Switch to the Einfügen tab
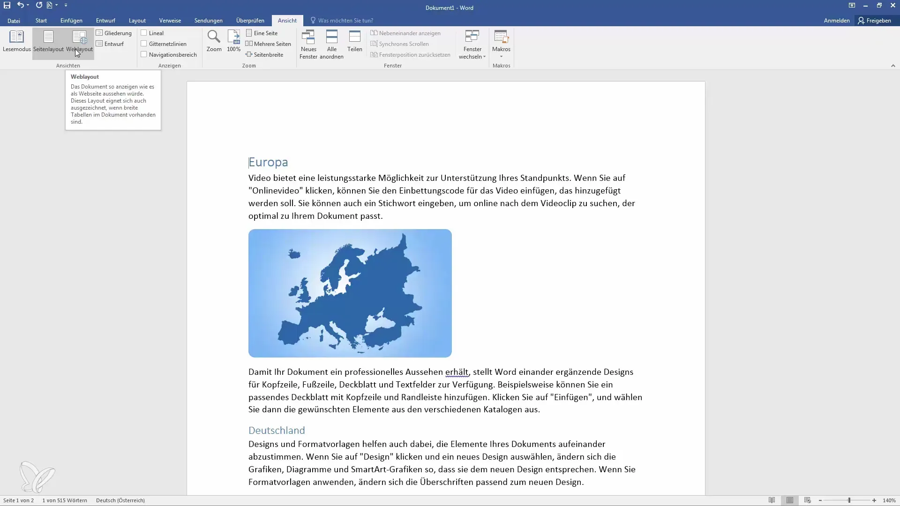This screenshot has height=506, width=900. pos(71,21)
